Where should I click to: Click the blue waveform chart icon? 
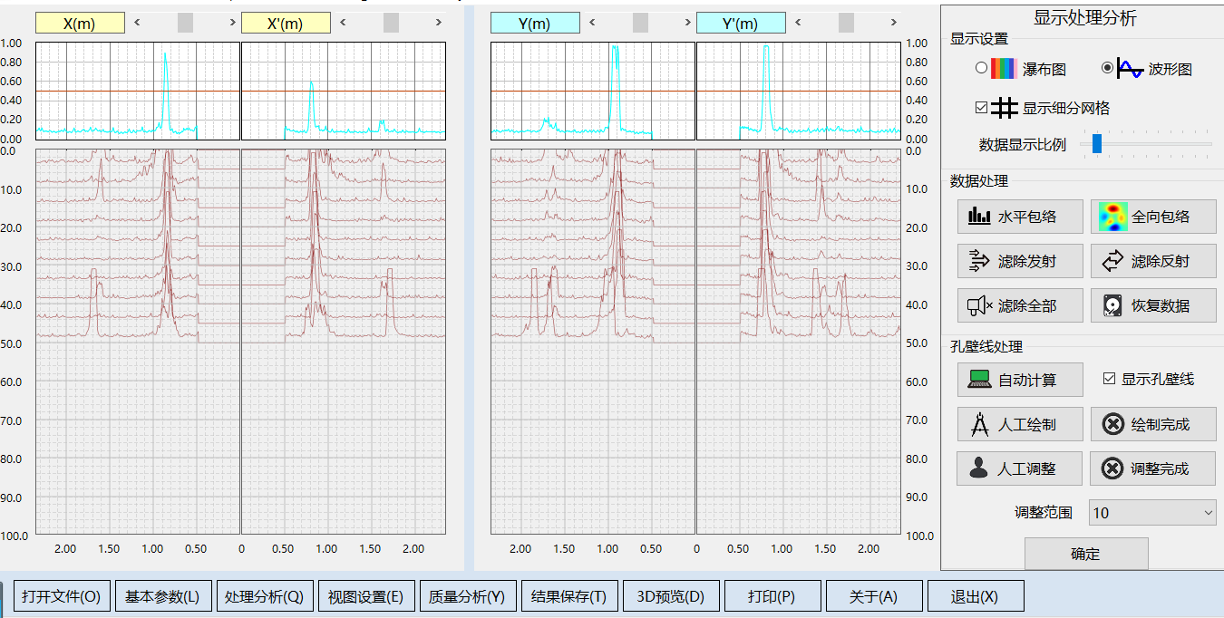click(x=1130, y=68)
